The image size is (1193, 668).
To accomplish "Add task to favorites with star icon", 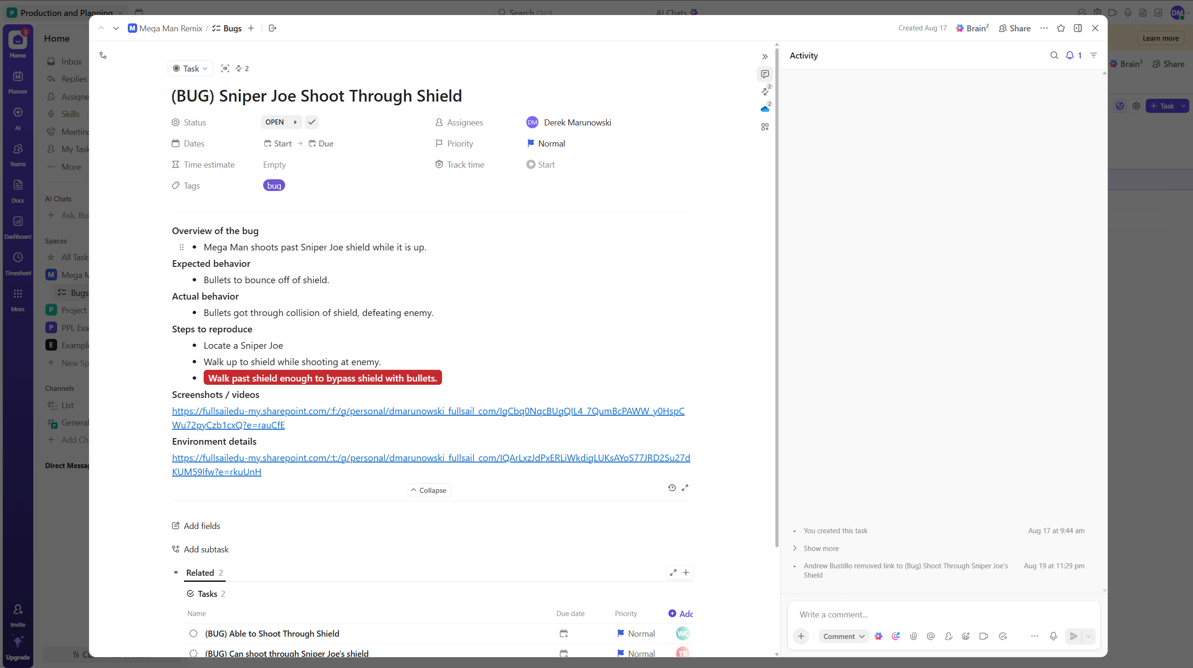I will coord(1061,28).
